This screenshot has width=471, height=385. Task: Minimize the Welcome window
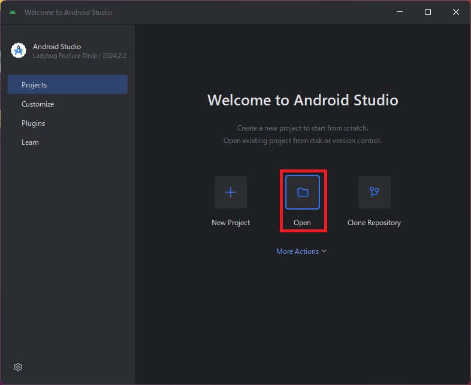[400, 12]
